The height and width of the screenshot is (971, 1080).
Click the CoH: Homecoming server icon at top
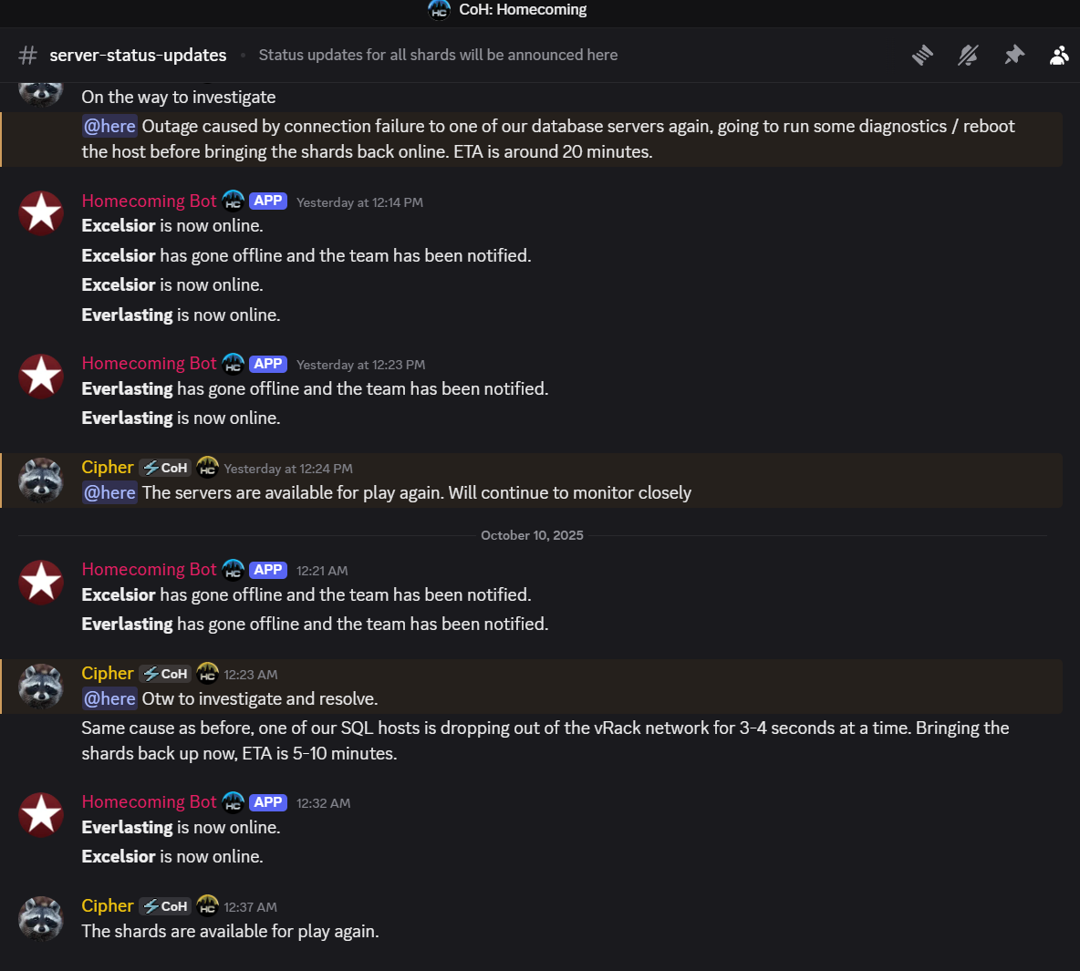coord(439,9)
